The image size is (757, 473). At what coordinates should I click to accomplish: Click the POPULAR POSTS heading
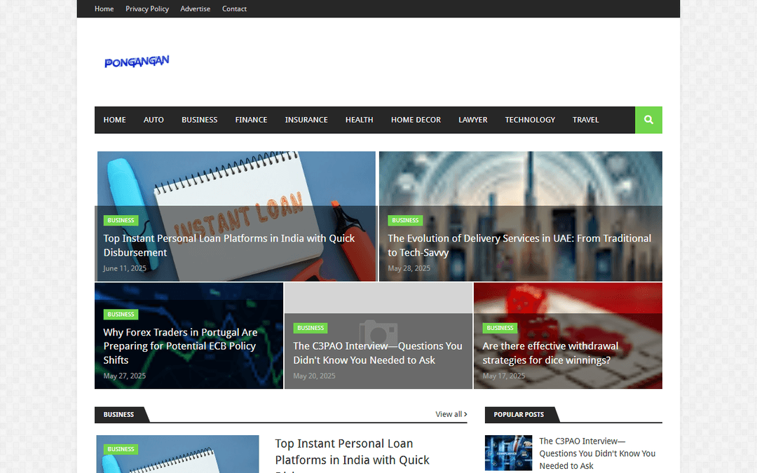click(519, 415)
